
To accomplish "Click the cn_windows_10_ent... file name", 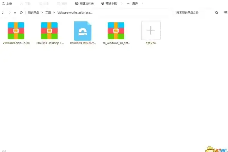I will pos(116,43).
